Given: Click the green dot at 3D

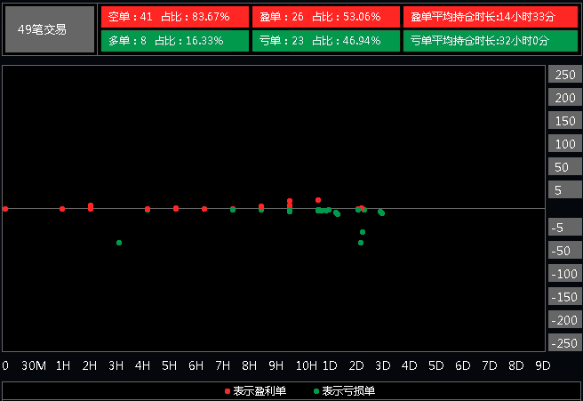Looking at the screenshot, I should click(381, 213).
